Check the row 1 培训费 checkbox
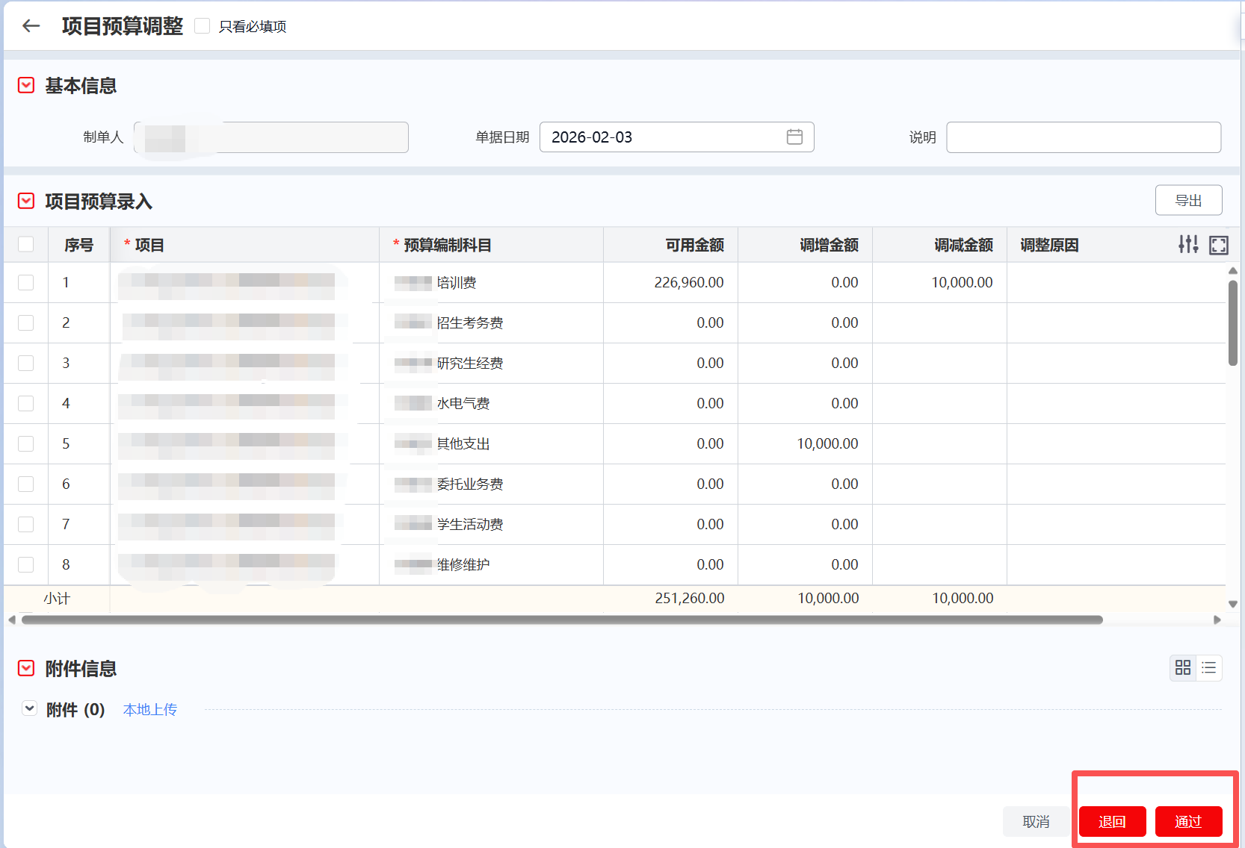Viewport: 1245px width, 848px height. (26, 283)
